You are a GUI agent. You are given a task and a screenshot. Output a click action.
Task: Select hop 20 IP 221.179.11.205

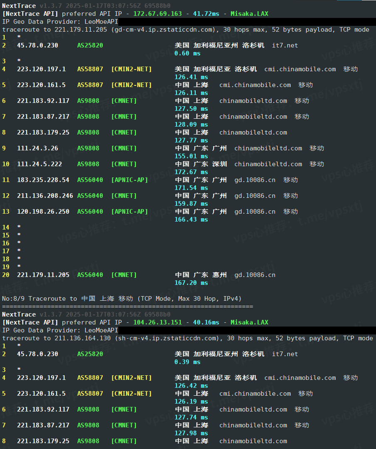(x=43, y=275)
